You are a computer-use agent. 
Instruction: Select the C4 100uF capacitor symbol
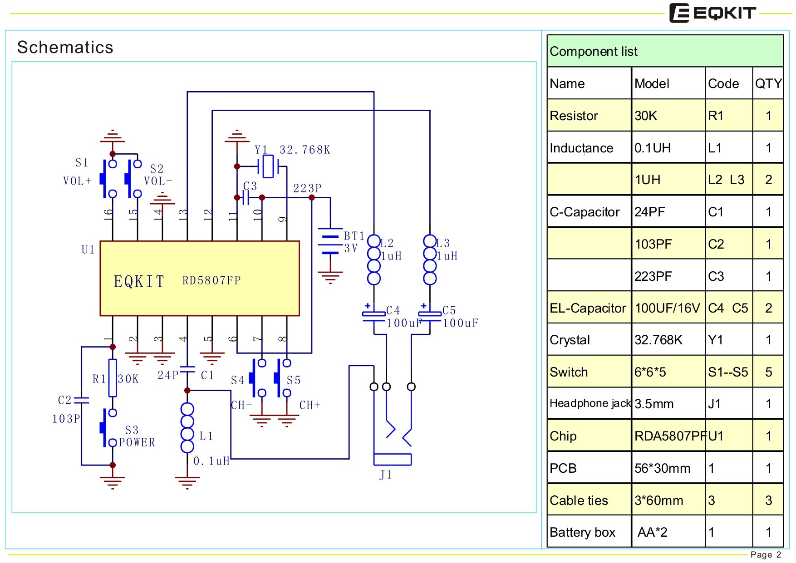[373, 317]
